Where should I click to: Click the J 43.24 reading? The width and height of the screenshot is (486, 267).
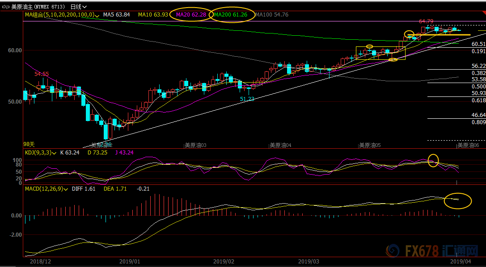pyautogui.click(x=124, y=153)
